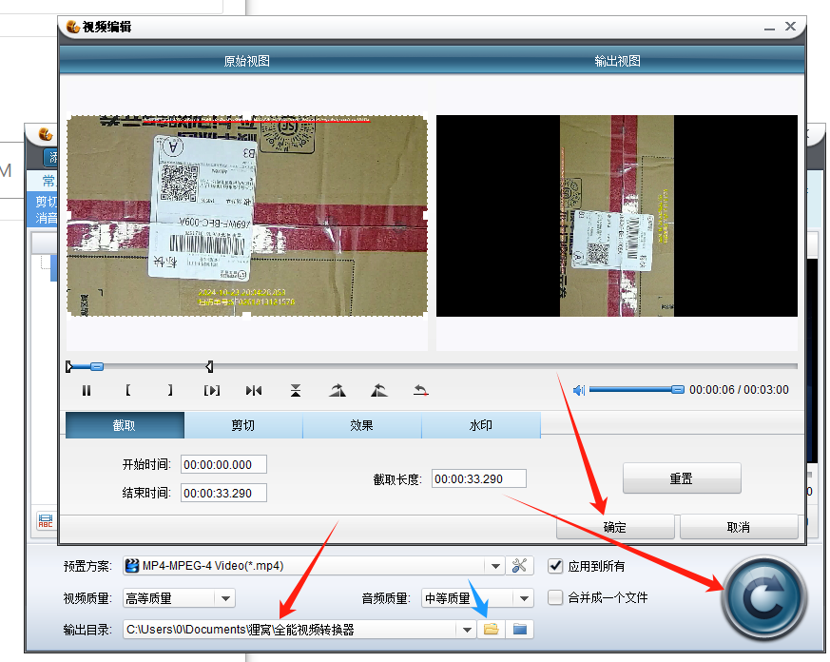Switch to the 剪切 tab
The image size is (830, 662).
(243, 425)
